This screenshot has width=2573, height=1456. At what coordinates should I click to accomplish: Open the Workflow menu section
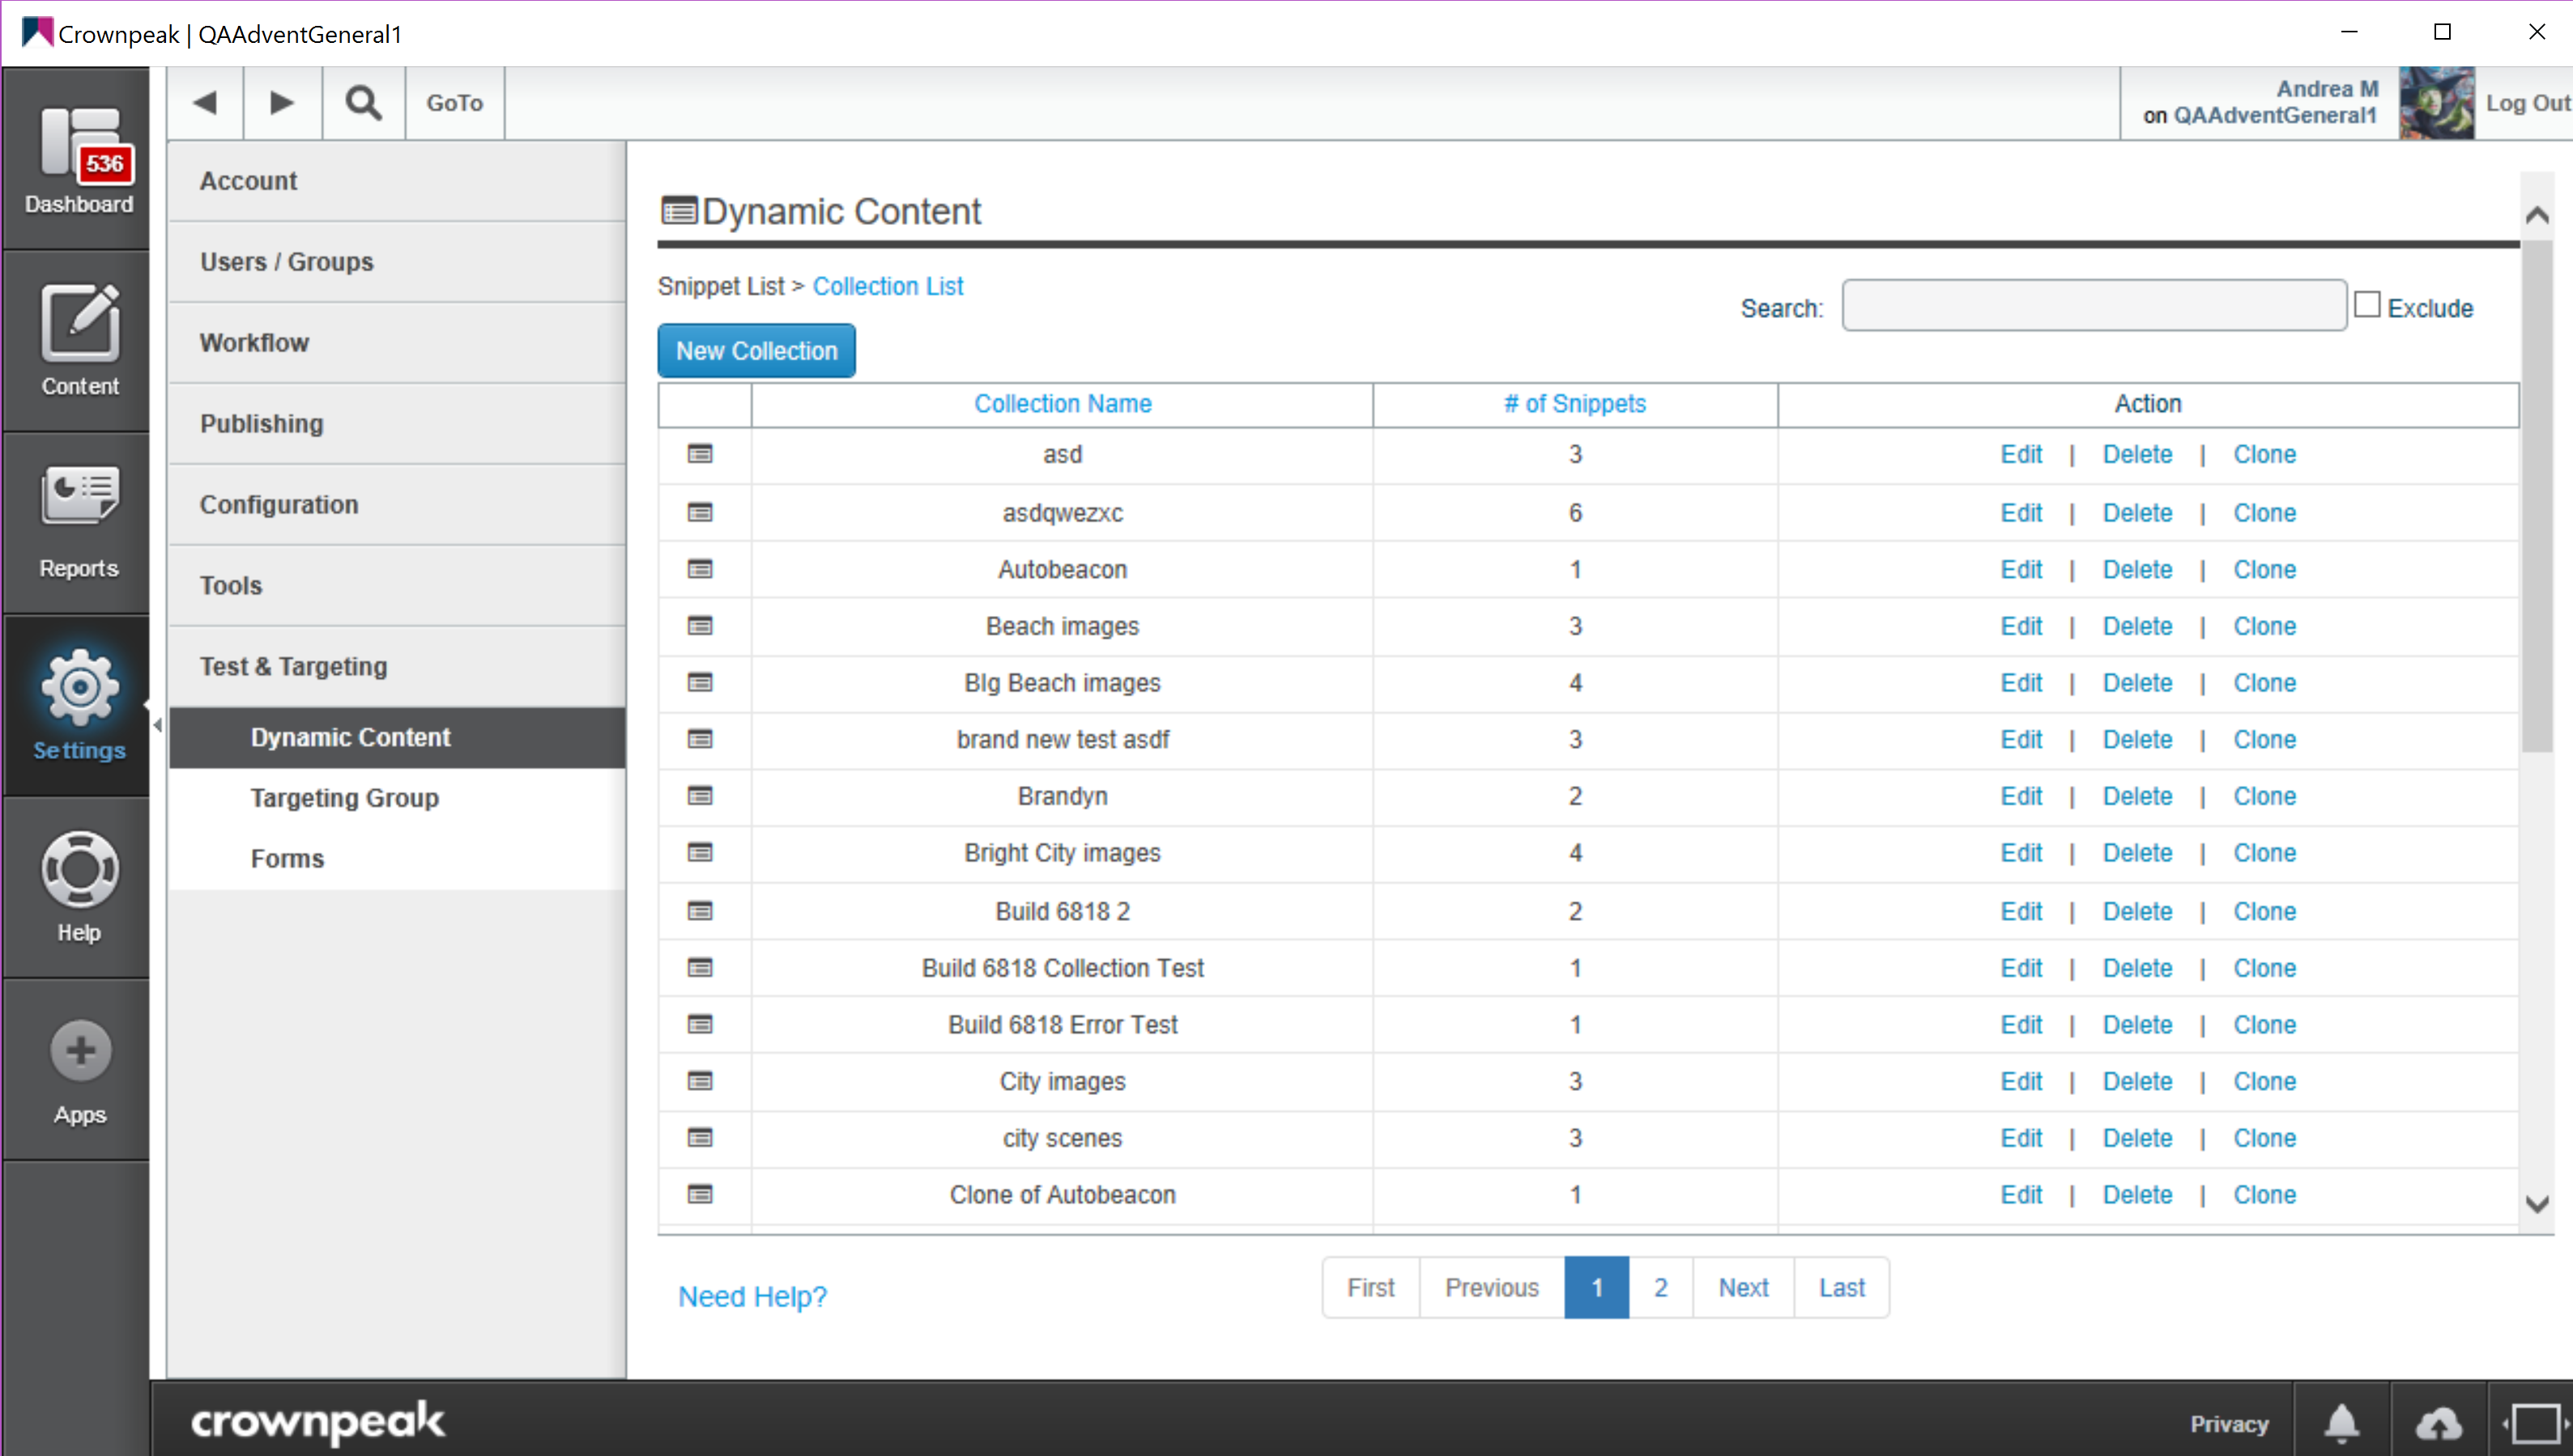397,343
